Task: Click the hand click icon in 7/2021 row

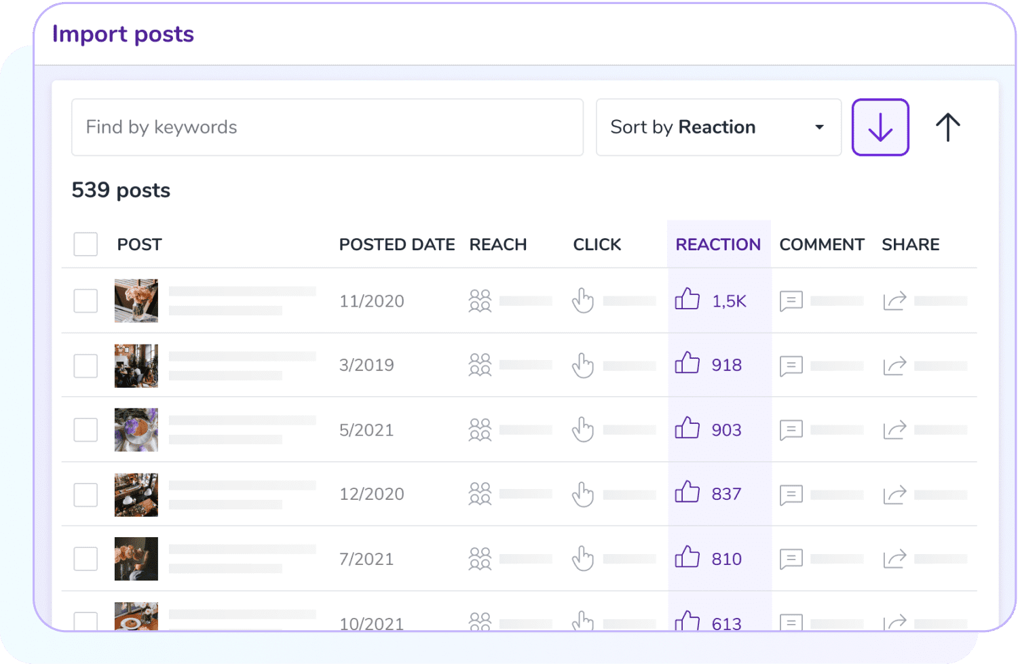Action: [583, 559]
